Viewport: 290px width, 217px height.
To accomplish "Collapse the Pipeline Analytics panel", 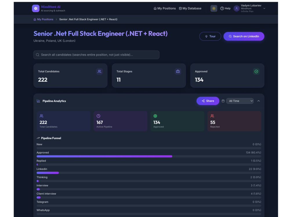I will pos(259,101).
